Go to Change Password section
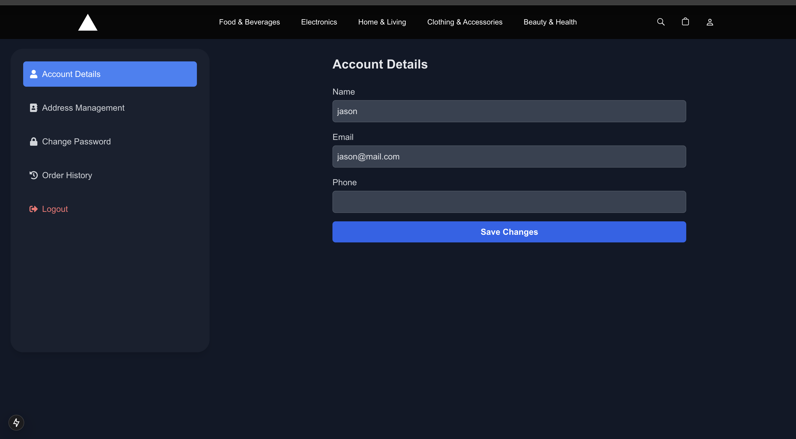 click(76, 142)
